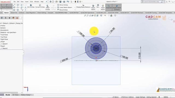Select the Line sketch tool
This screenshot has width=175, height=98.
point(14,5)
